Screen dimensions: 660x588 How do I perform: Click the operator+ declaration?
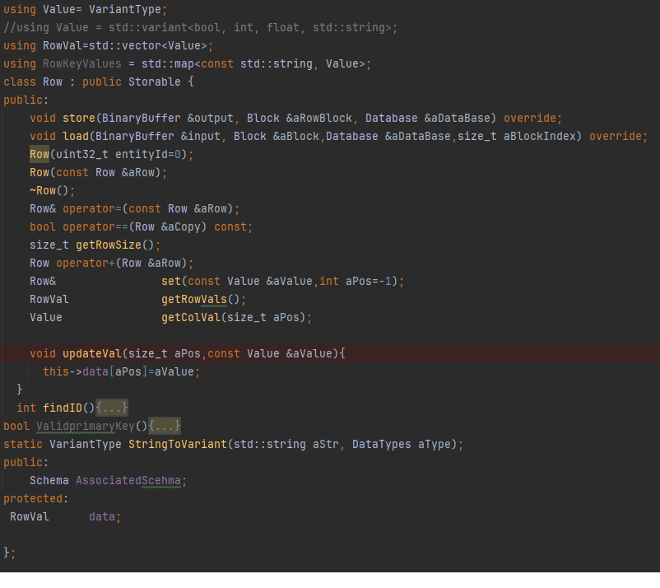(x=112, y=263)
